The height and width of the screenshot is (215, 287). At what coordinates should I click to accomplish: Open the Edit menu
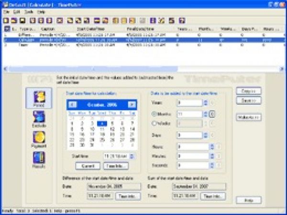(16, 12)
